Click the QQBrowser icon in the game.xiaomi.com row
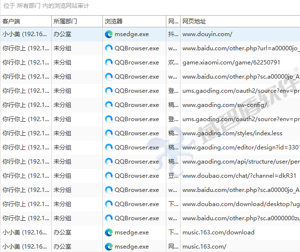Screen dimensions: 300x252 [x=109, y=63]
